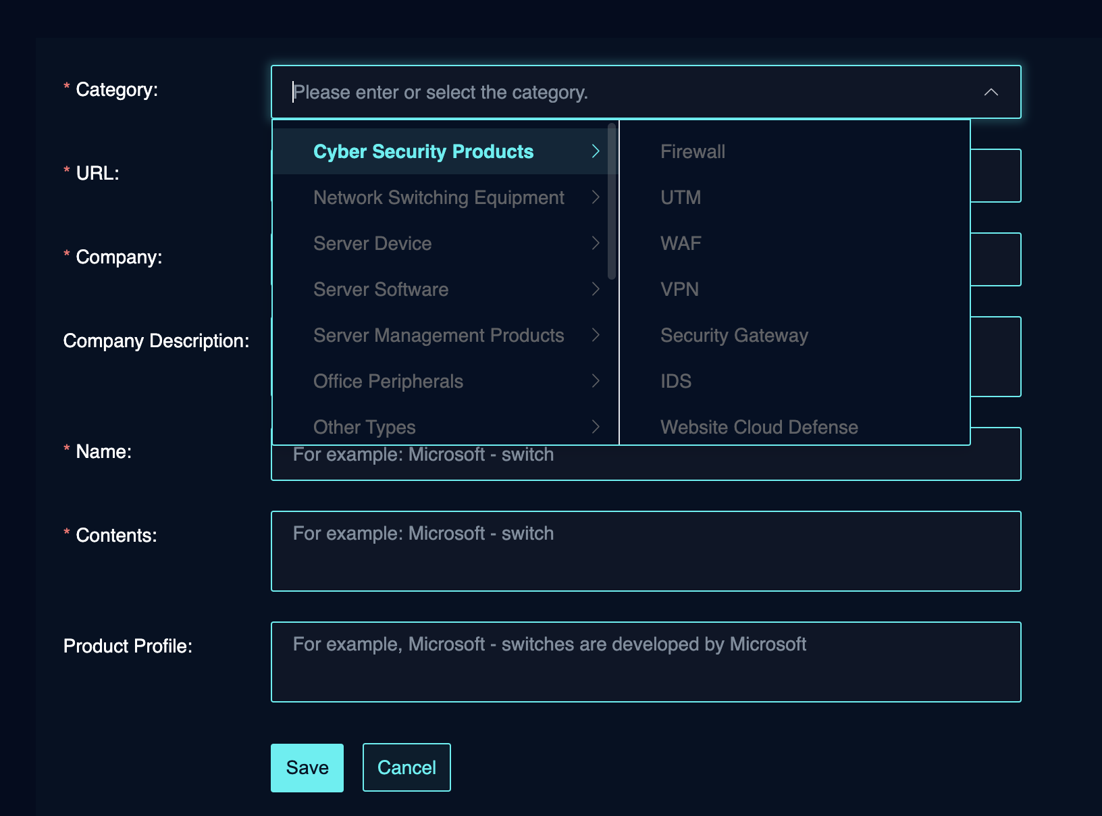
Task: Click the category list scrollbar
Action: coord(612,201)
